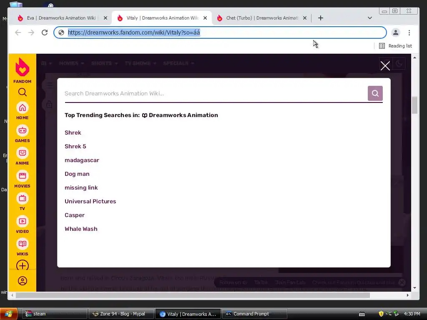Open the Fandom logo home link
Image resolution: width=427 pixels, height=320 pixels.
pos(23,70)
